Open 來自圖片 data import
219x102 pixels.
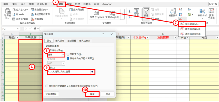39,10
